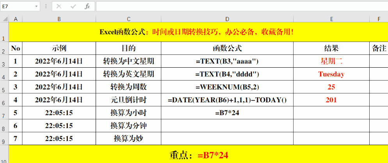
Task: Select column A header
Action: (16, 19)
